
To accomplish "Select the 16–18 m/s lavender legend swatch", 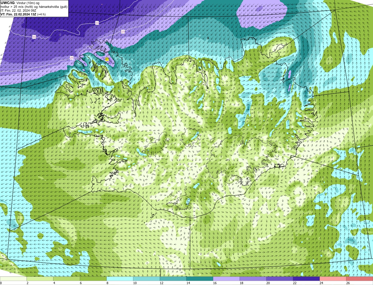I will pyautogui.click(x=226, y=279).
